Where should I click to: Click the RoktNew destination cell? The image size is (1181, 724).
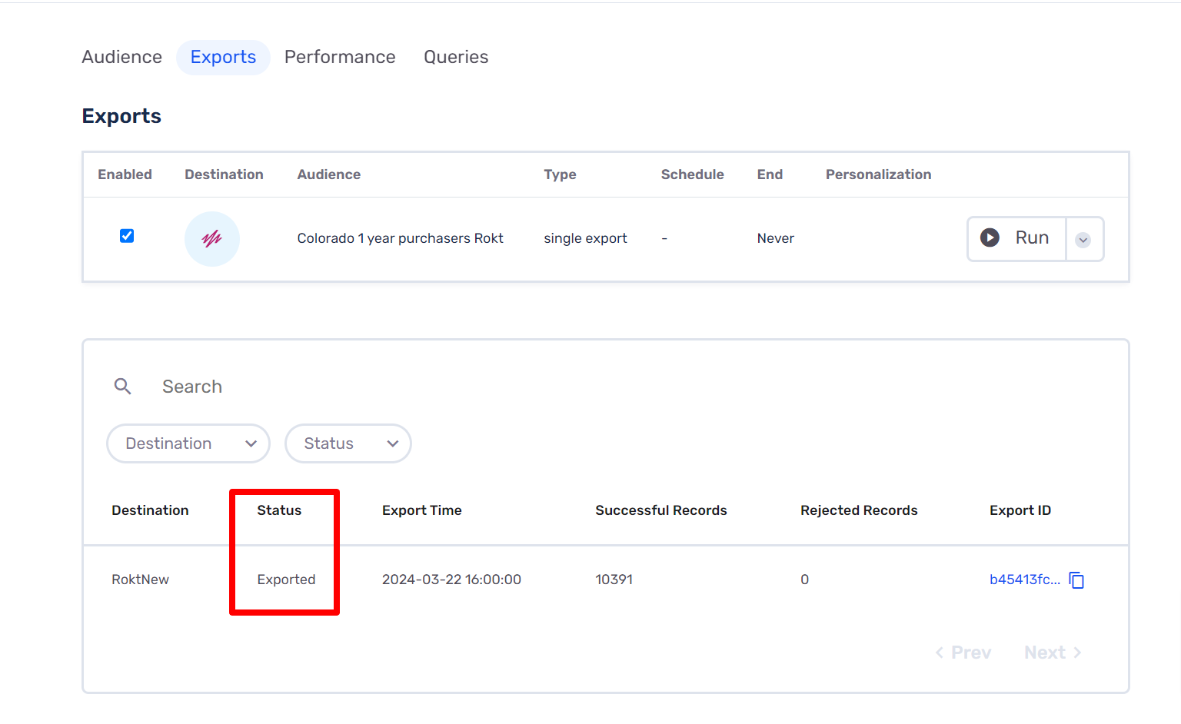coord(140,580)
